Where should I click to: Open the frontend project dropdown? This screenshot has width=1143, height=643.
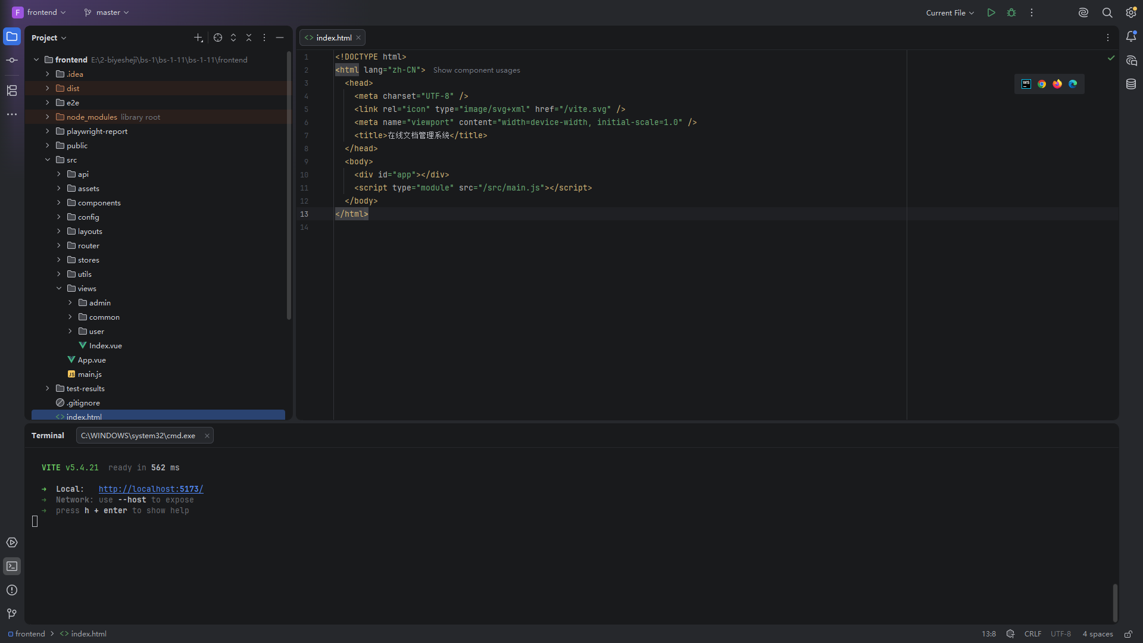[39, 13]
